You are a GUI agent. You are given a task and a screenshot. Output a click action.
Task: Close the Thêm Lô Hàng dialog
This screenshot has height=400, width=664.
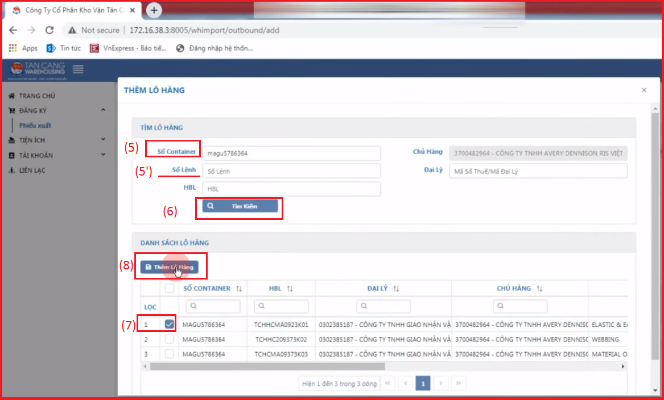(x=644, y=90)
